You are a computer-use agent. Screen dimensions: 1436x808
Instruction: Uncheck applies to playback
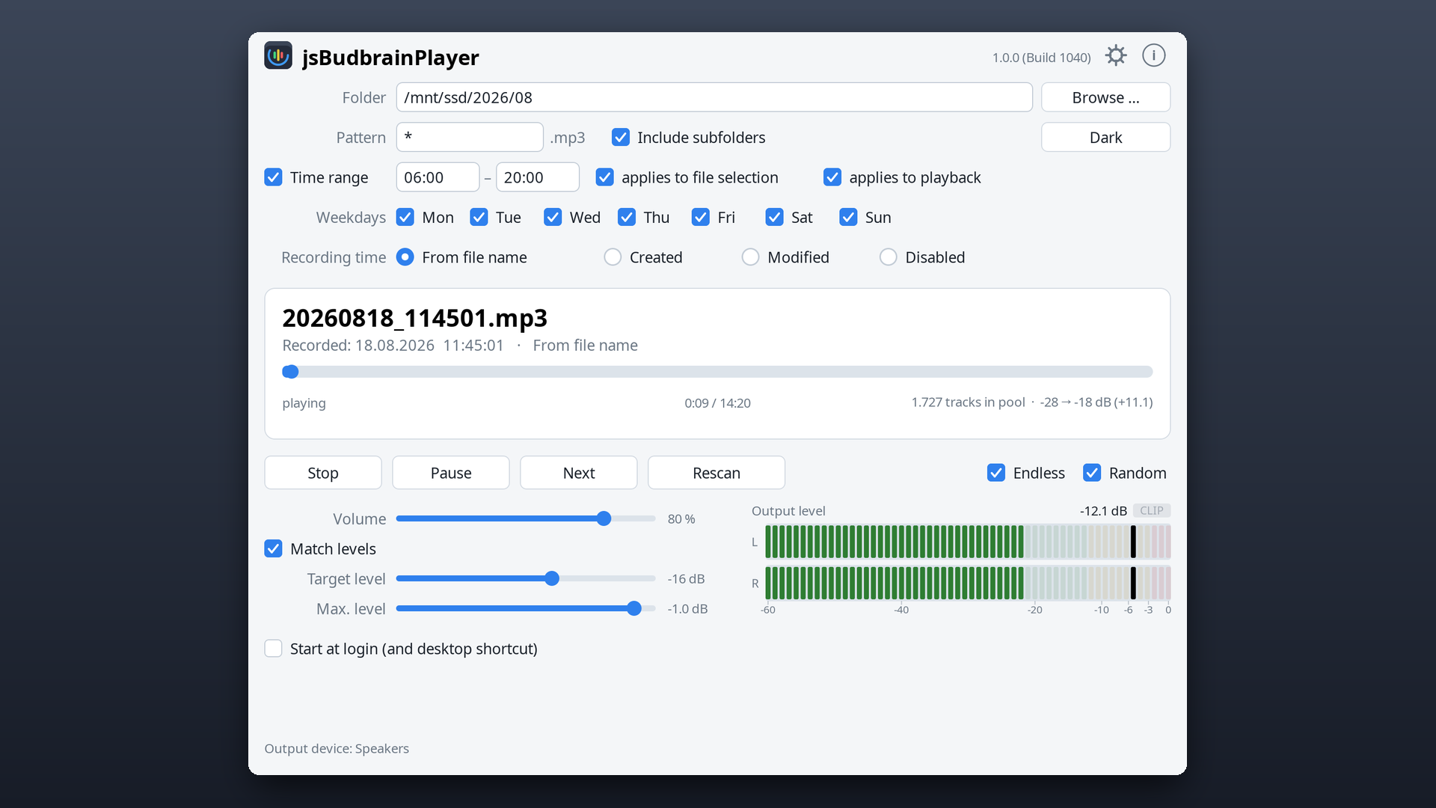click(x=832, y=177)
